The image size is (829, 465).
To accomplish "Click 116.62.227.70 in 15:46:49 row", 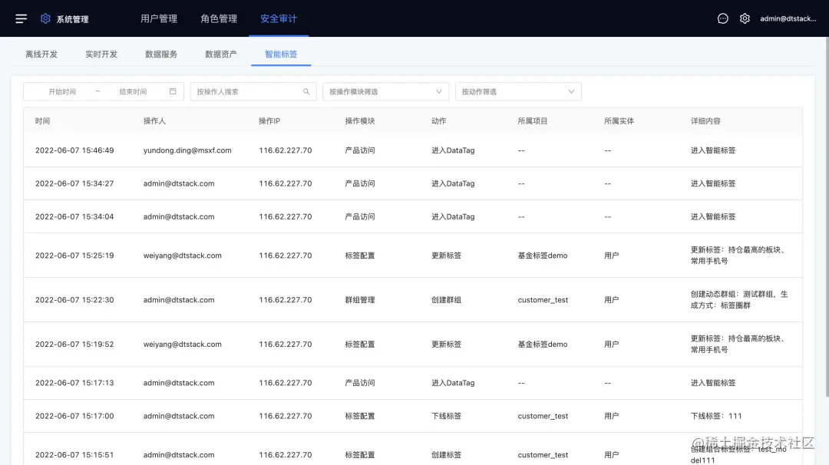I will point(286,150).
